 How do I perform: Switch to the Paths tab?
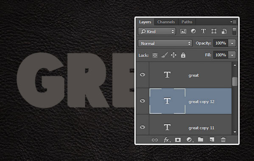187,22
